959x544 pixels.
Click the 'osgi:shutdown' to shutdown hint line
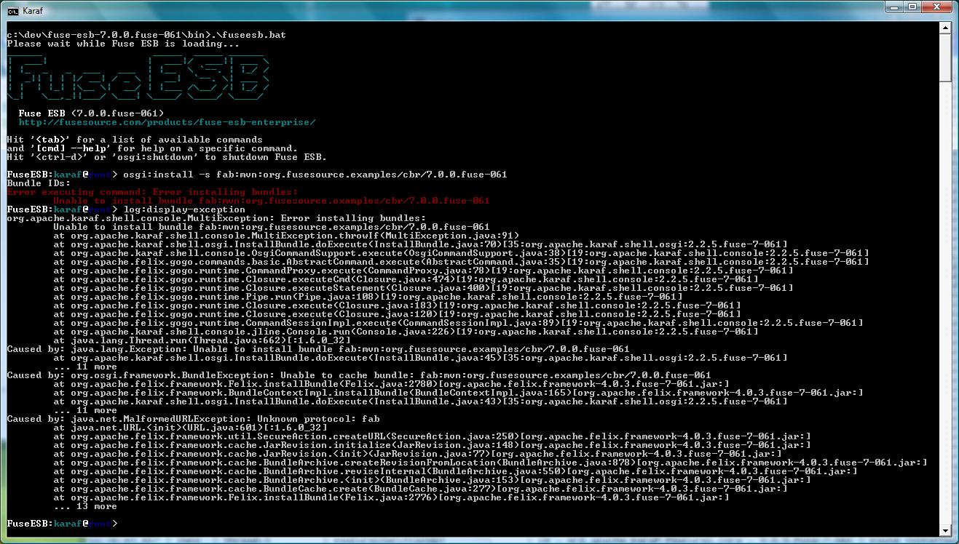167,157
